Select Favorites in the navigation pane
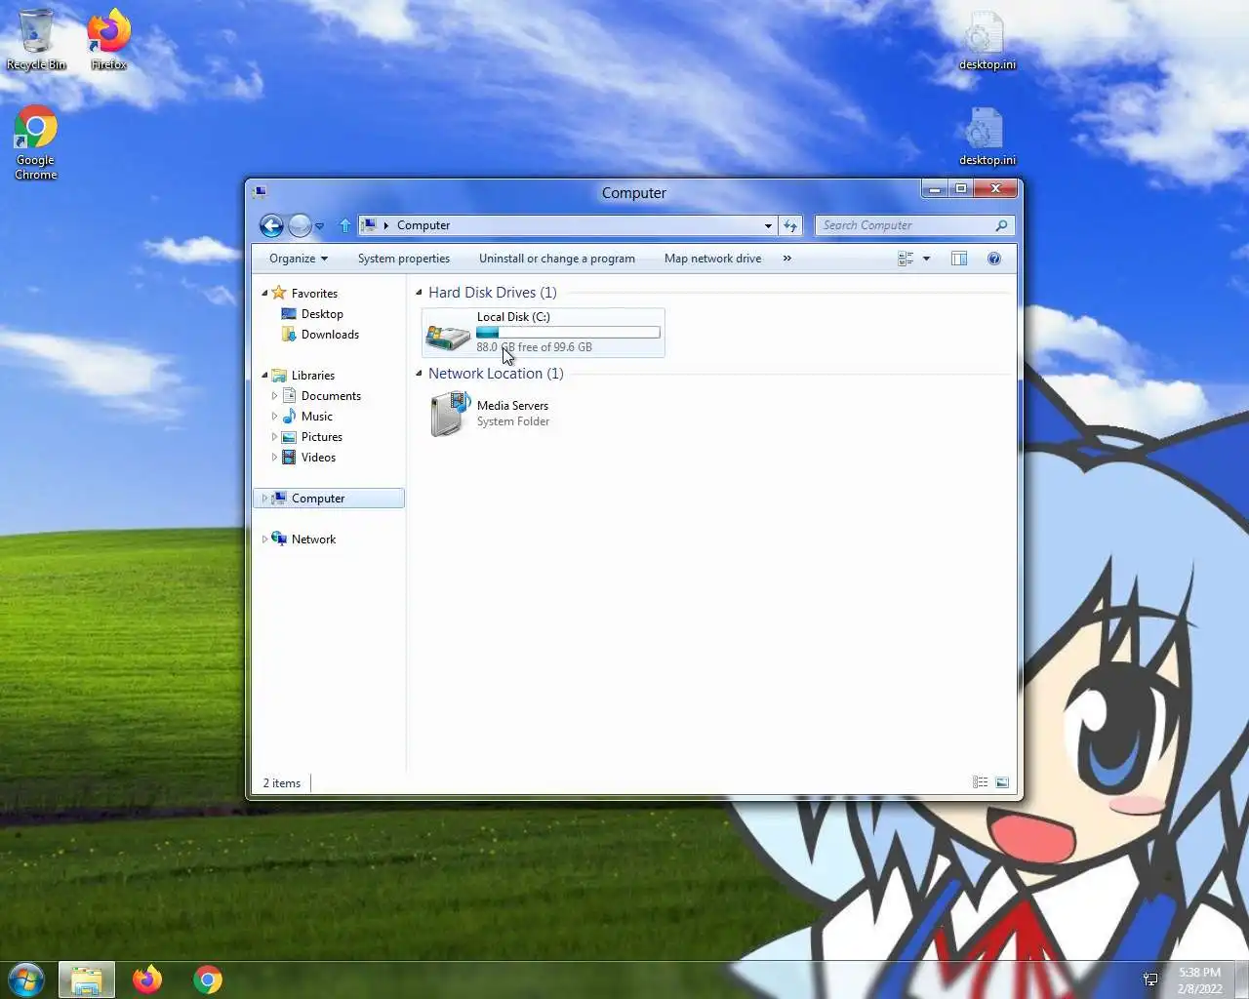 (x=314, y=294)
